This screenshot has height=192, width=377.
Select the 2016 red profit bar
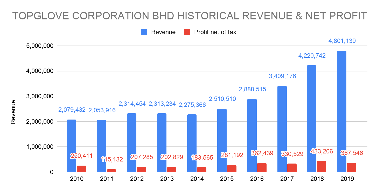point(262,167)
